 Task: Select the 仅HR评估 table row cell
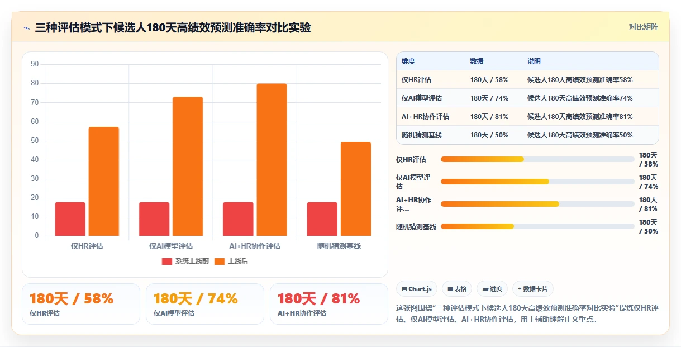click(x=416, y=80)
